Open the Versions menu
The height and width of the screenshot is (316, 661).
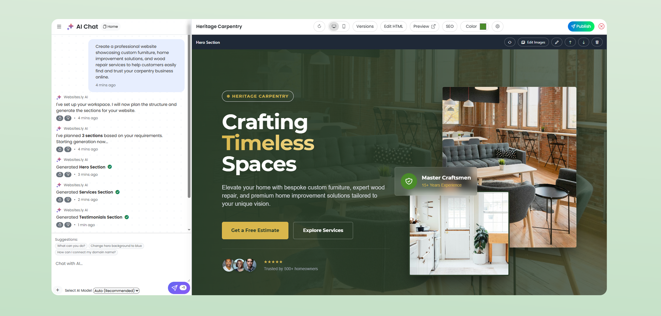pos(365,26)
